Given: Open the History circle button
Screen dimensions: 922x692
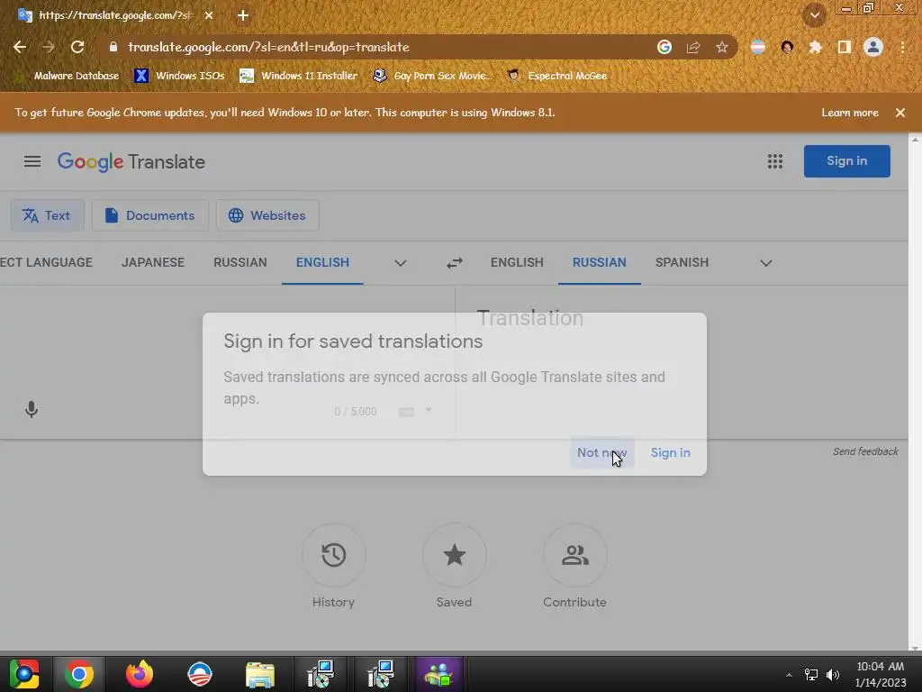Looking at the screenshot, I should click(x=333, y=555).
